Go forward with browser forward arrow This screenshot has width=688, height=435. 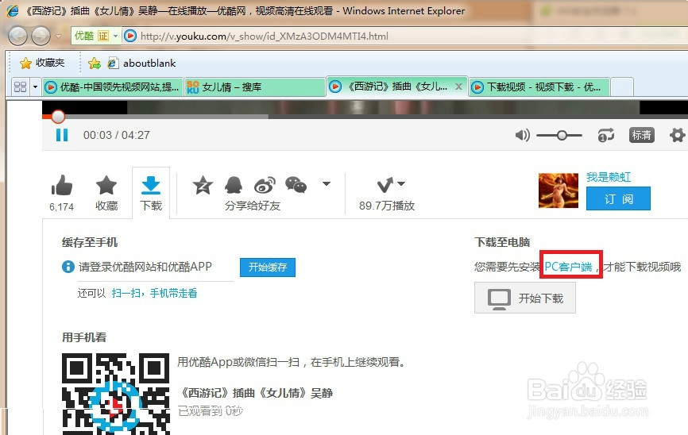click(x=41, y=36)
